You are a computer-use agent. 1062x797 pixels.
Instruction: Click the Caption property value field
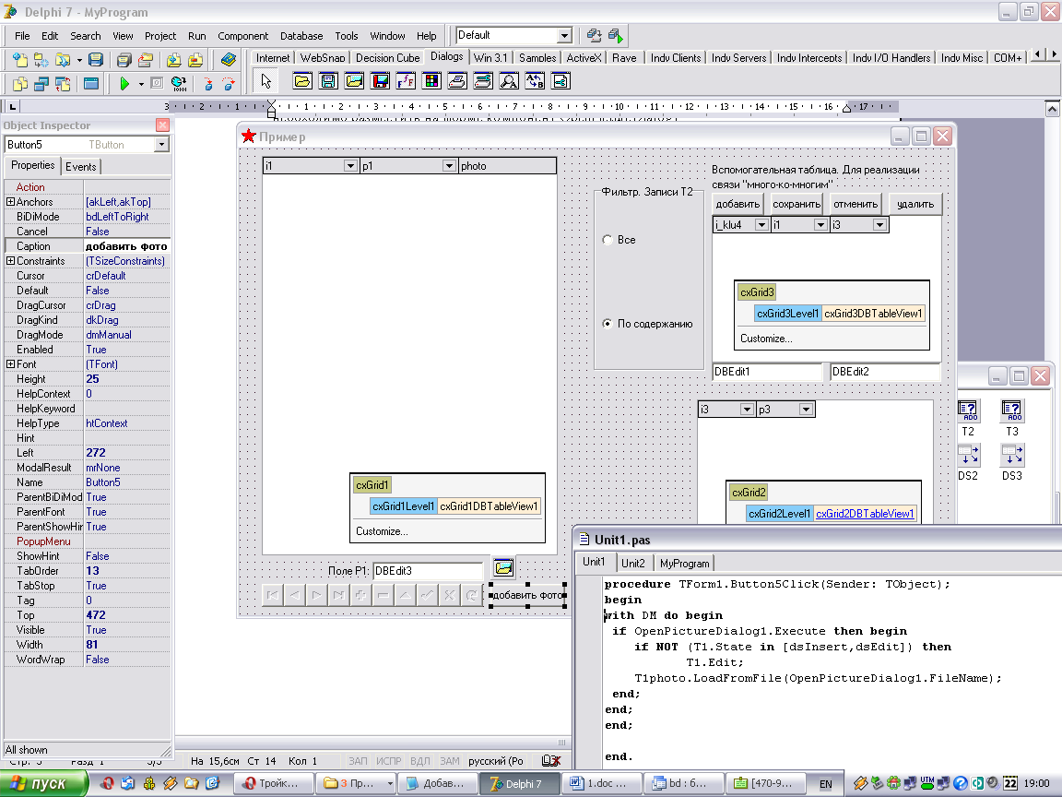pos(126,246)
